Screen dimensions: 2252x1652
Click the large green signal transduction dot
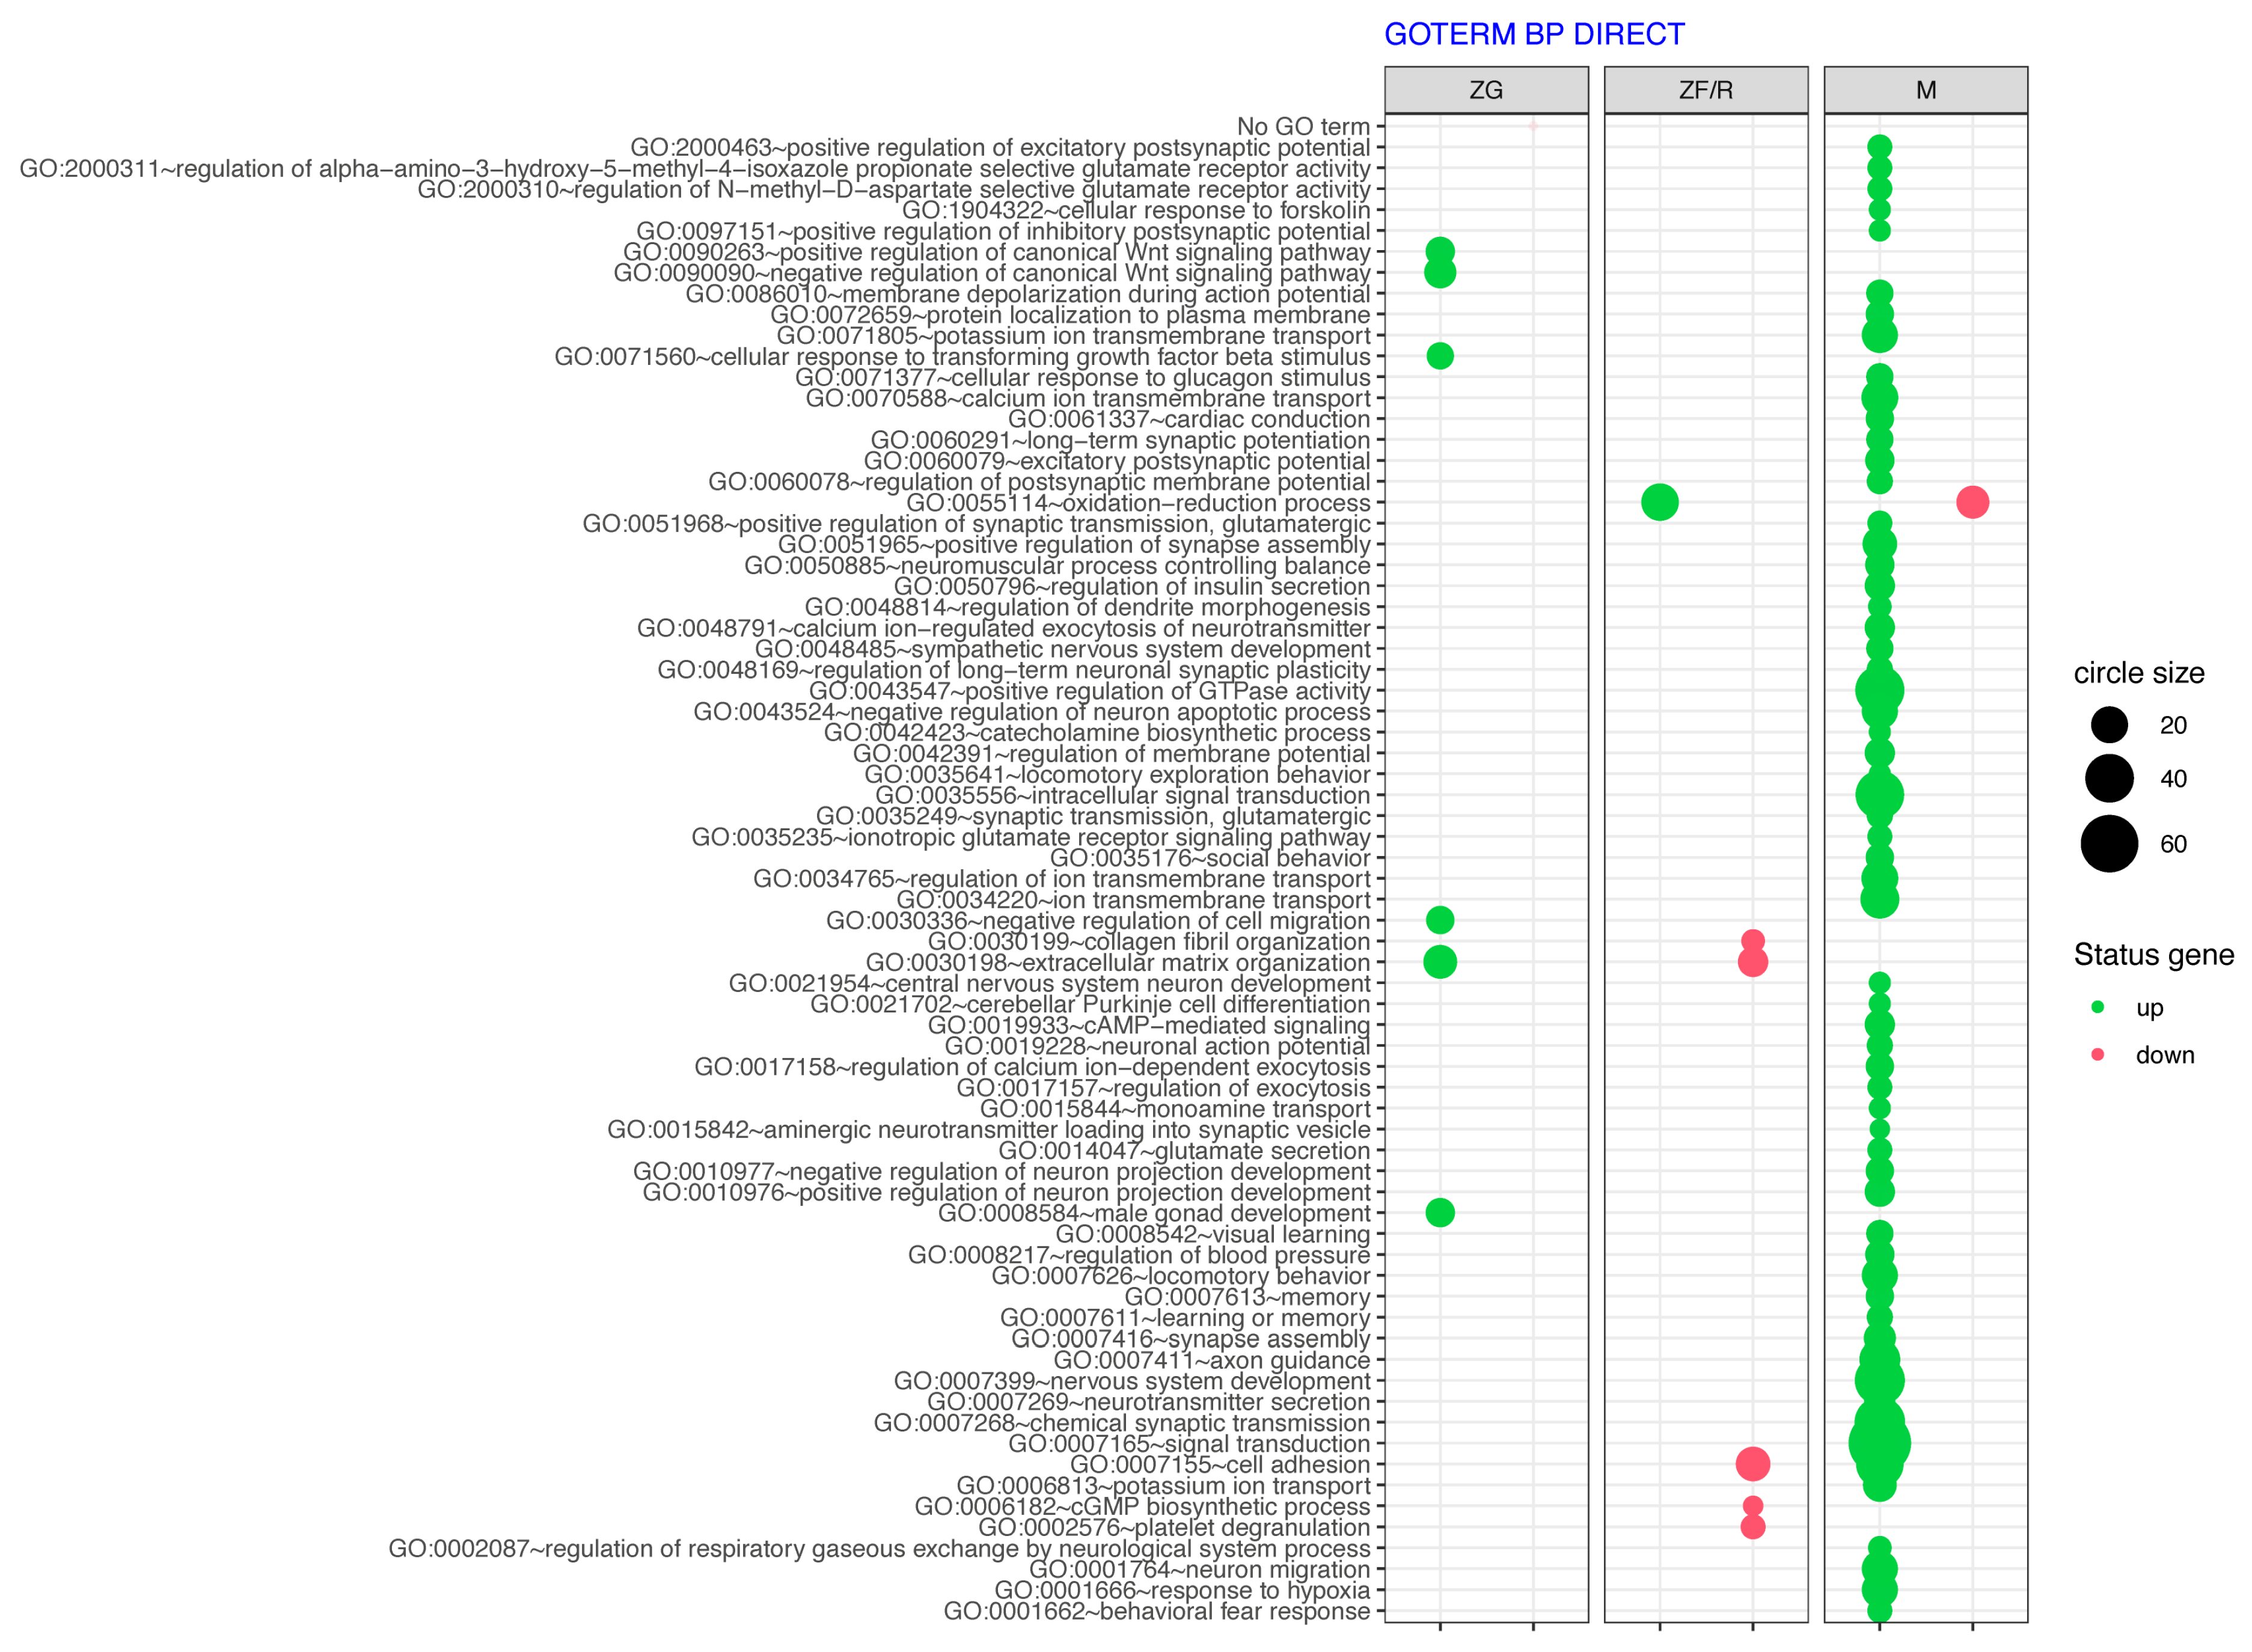click(1879, 1443)
